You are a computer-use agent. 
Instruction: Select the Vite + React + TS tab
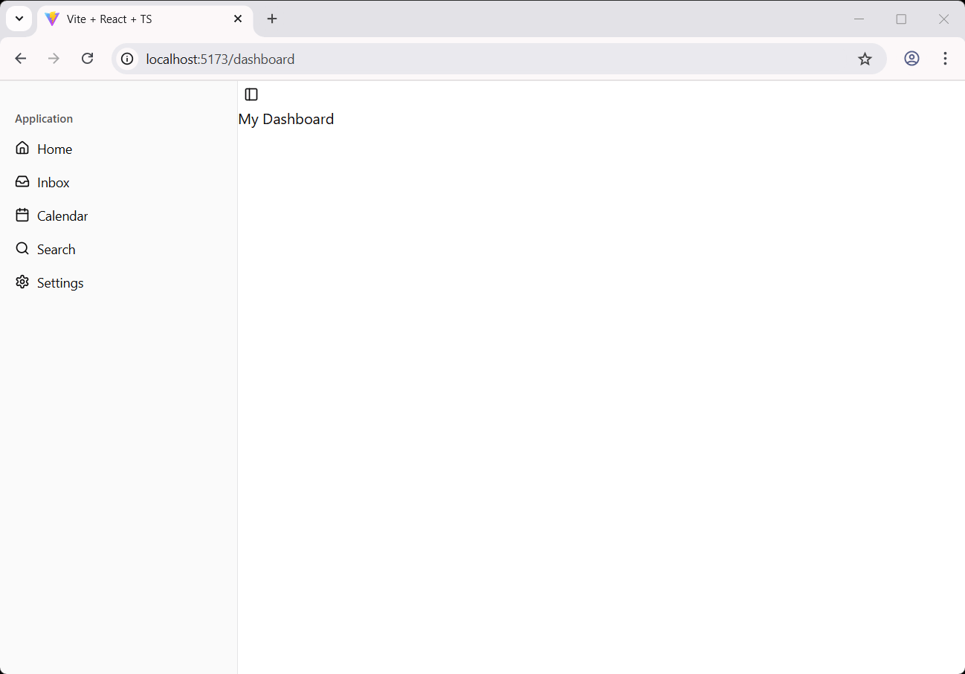coord(145,19)
